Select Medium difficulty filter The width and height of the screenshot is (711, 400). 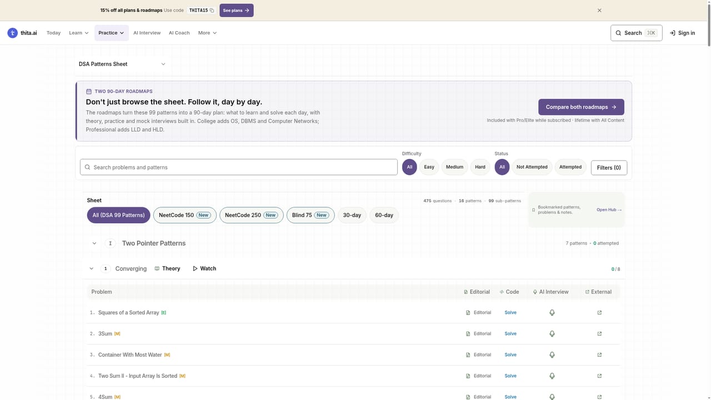click(454, 167)
